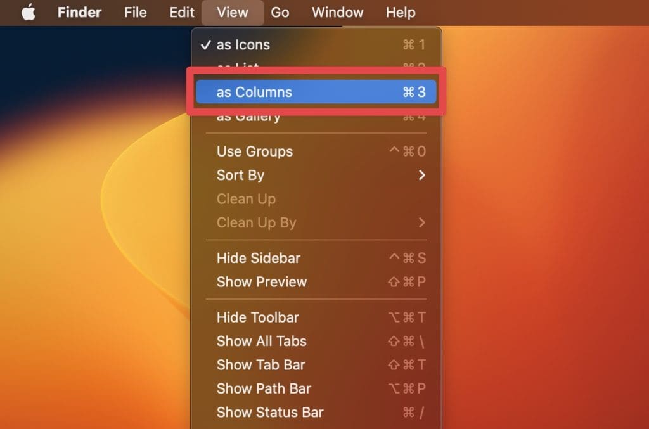
Task: Close the open View menu
Action: click(x=233, y=13)
